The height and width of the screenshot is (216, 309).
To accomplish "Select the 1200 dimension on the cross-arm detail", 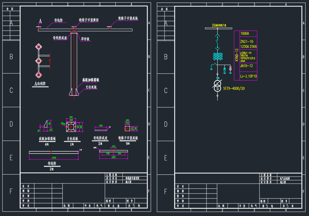I will [113, 158].
